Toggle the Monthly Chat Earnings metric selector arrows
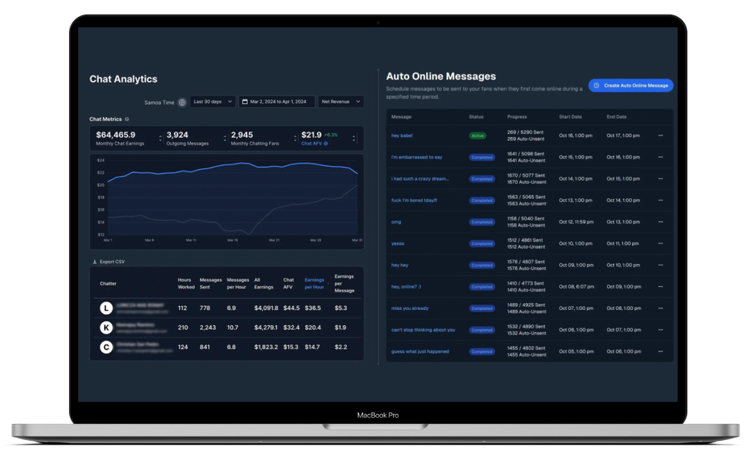The image size is (754, 463). click(160, 139)
